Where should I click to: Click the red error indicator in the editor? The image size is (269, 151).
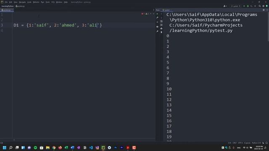pyautogui.click(x=143, y=14)
